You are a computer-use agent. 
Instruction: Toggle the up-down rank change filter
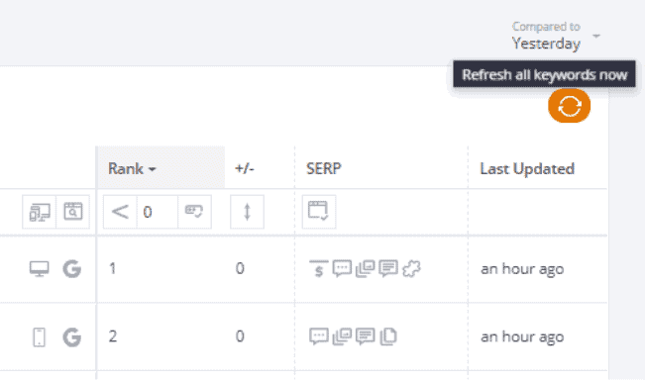point(247,212)
